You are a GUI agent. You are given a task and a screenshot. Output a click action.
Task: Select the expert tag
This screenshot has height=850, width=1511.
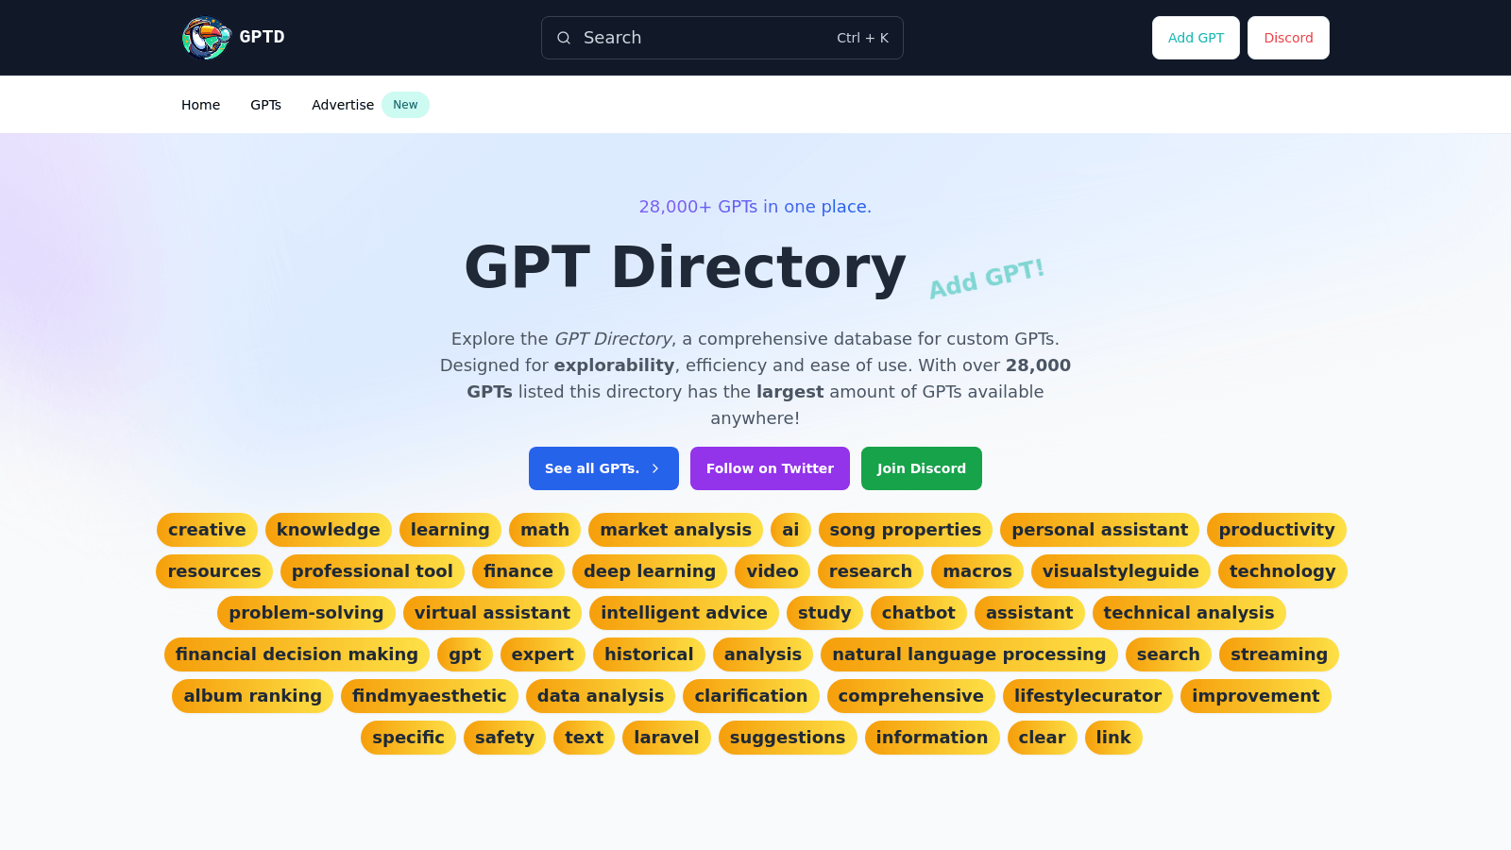click(543, 654)
